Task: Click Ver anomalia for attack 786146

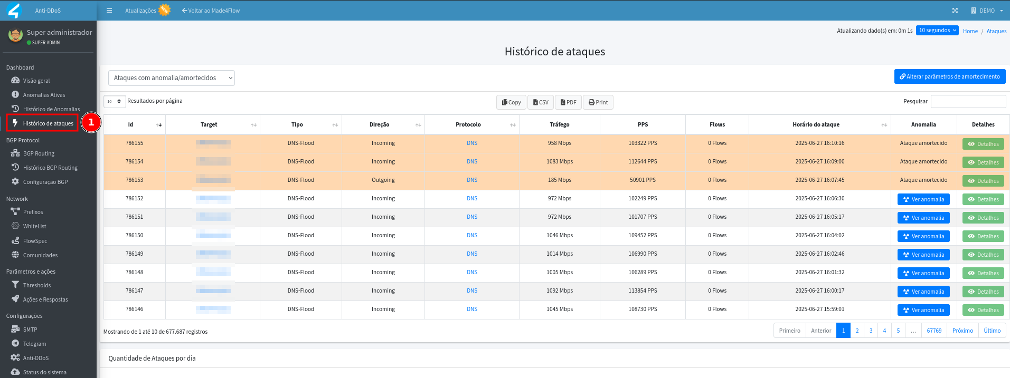Action: (x=923, y=310)
